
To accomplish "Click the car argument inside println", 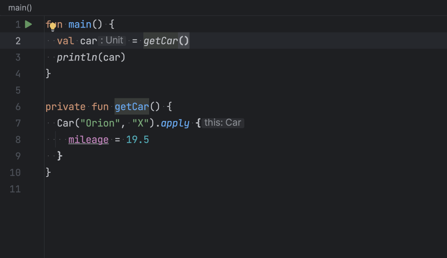I will coord(111,57).
